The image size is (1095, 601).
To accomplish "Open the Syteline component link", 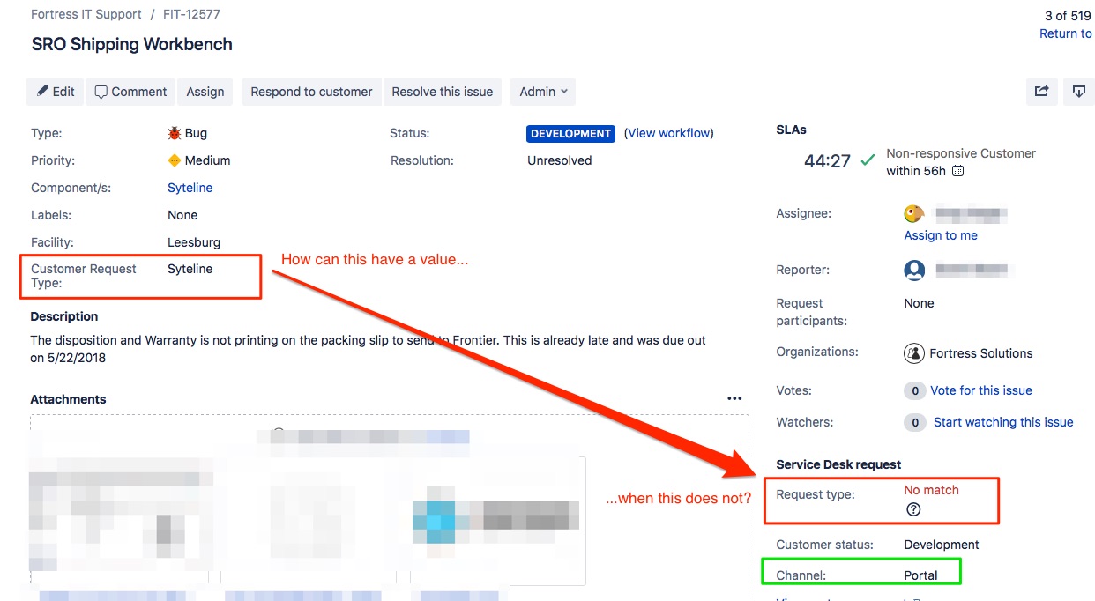I will pyautogui.click(x=190, y=188).
